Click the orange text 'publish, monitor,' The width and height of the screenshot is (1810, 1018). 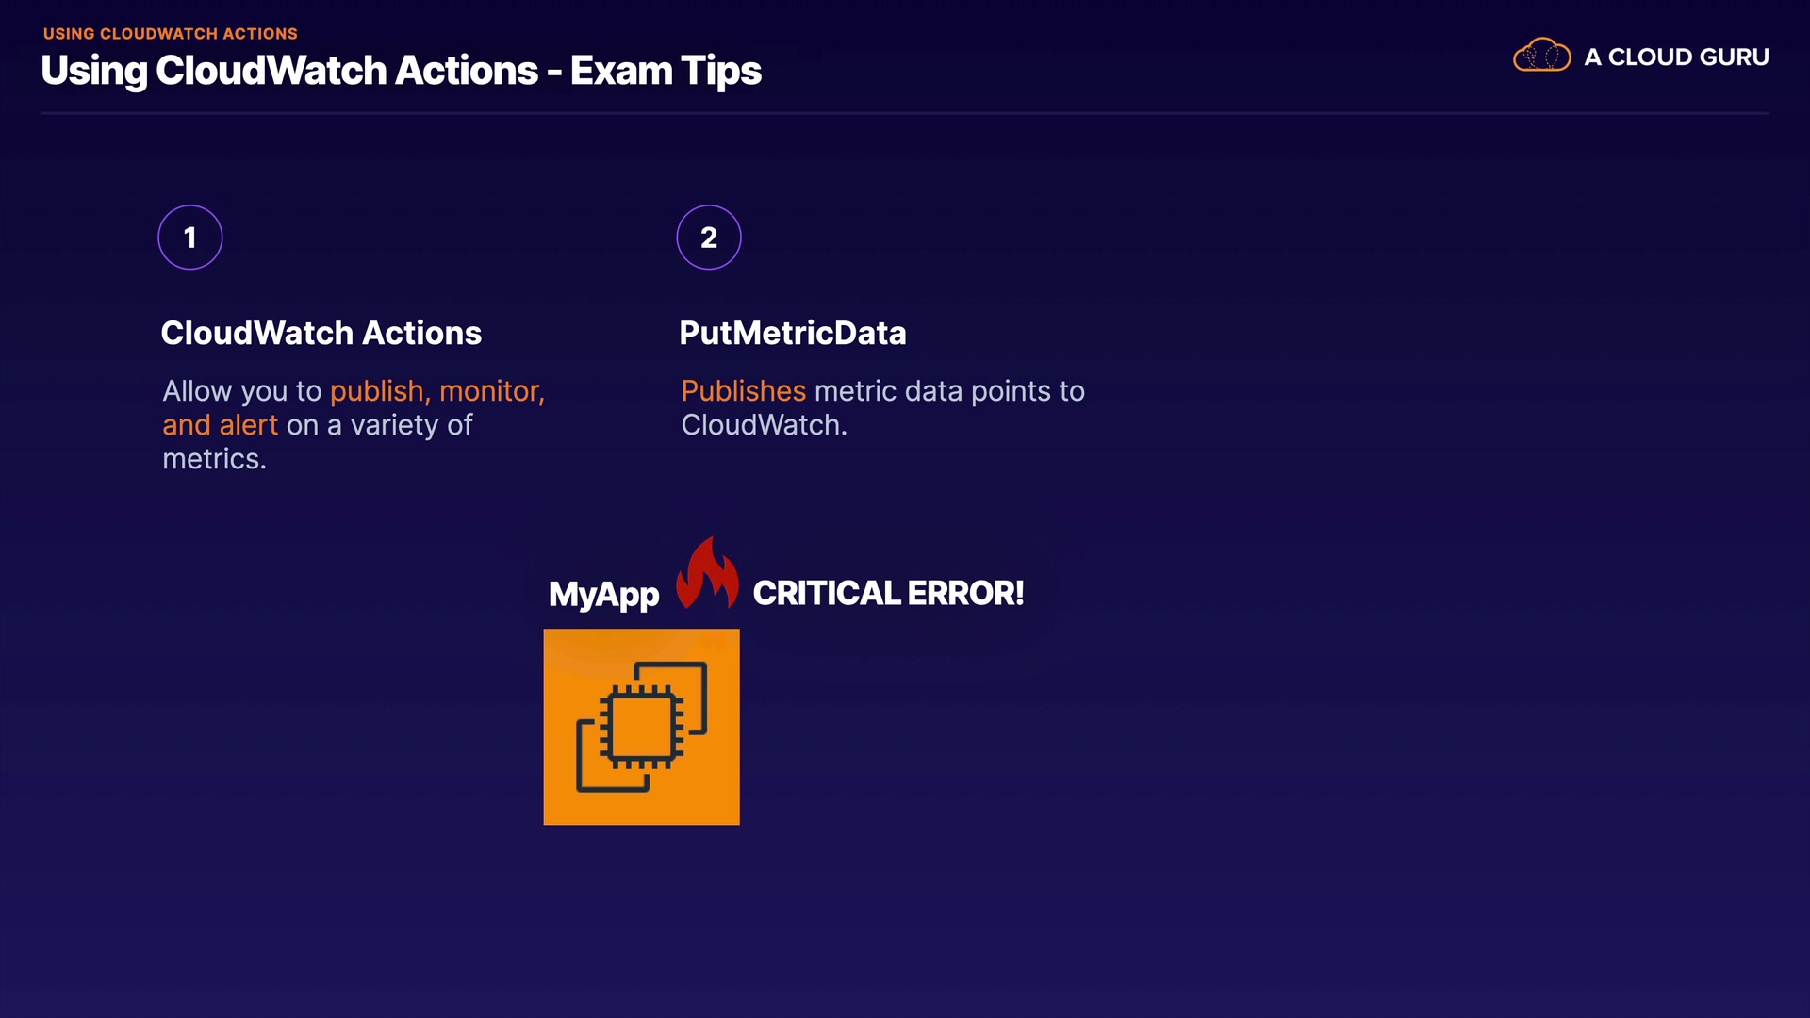point(437,391)
